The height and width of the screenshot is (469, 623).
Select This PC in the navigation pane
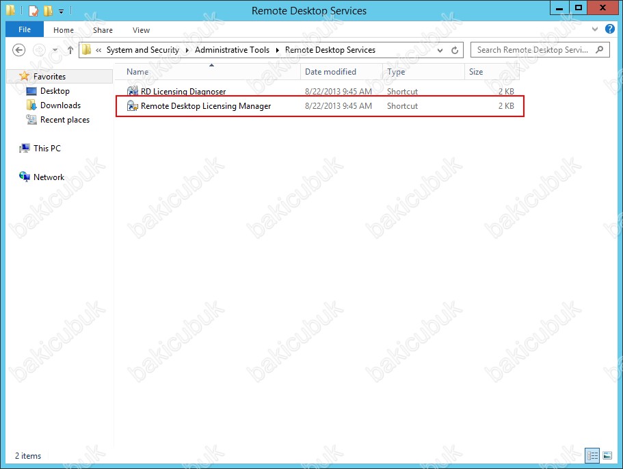pos(47,149)
